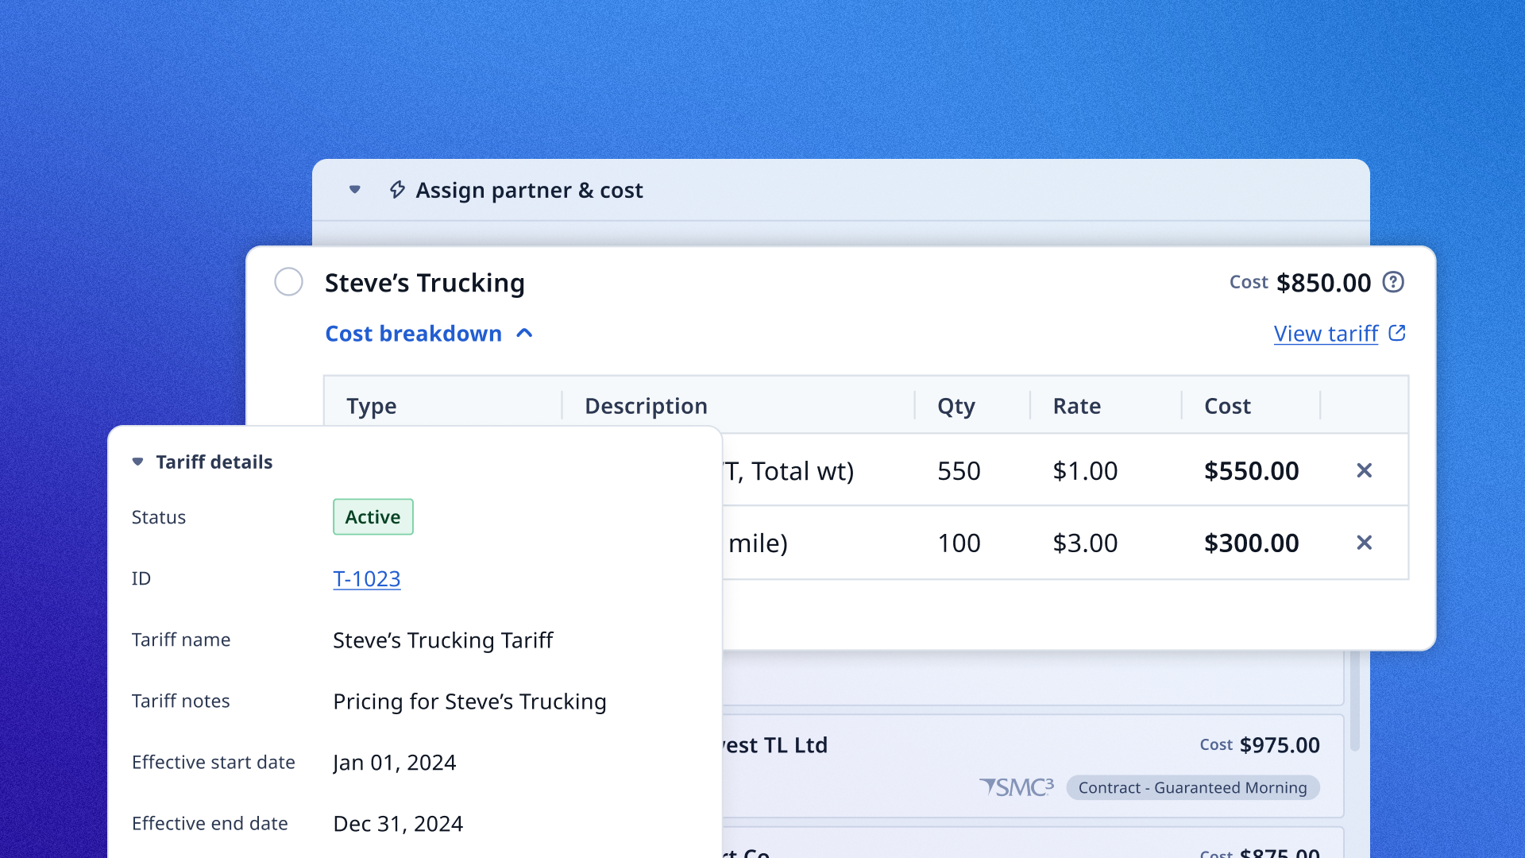The height and width of the screenshot is (858, 1525).
Task: Collapse the Cost breakdown chevron
Action: point(524,334)
